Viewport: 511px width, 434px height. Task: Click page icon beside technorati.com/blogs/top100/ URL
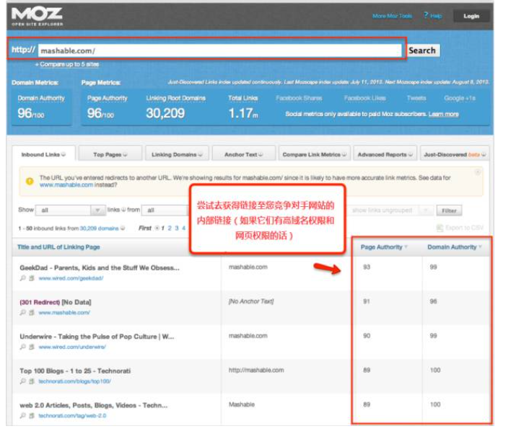click(32, 381)
